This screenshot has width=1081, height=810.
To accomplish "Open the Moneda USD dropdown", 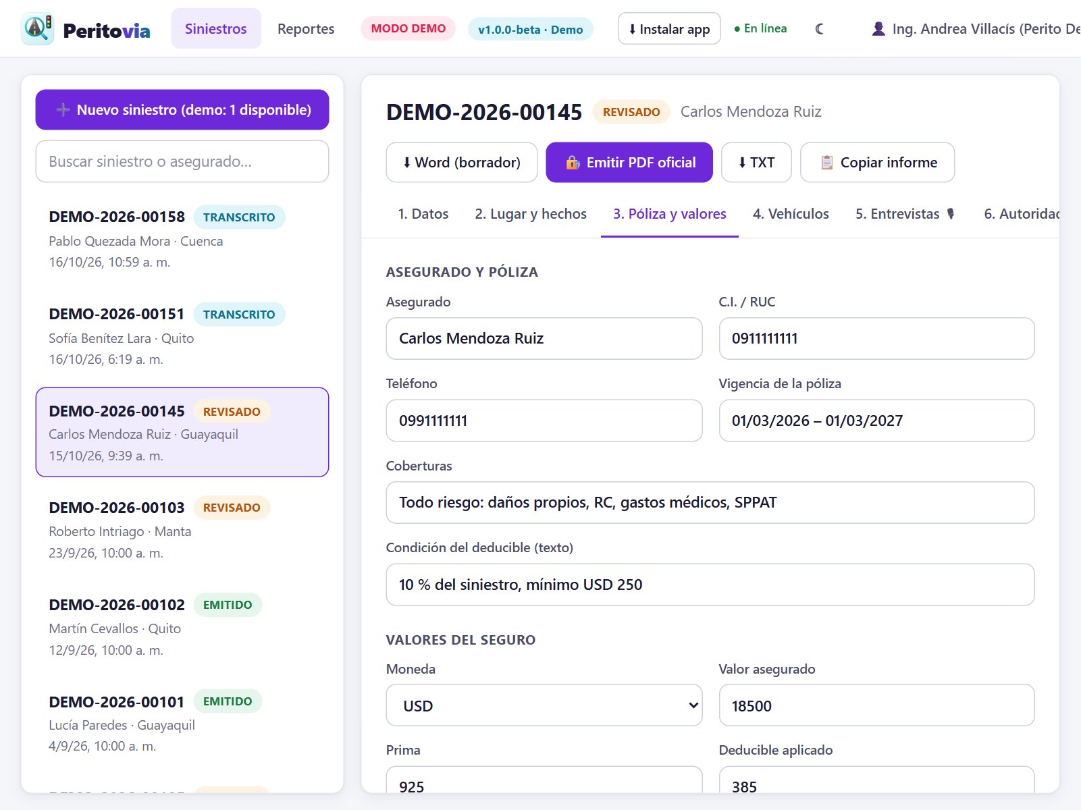I will pyautogui.click(x=544, y=705).
